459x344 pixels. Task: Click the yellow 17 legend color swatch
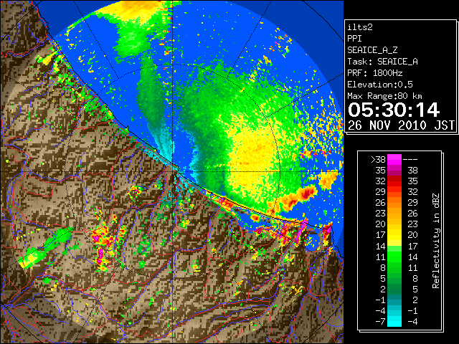(x=394, y=235)
